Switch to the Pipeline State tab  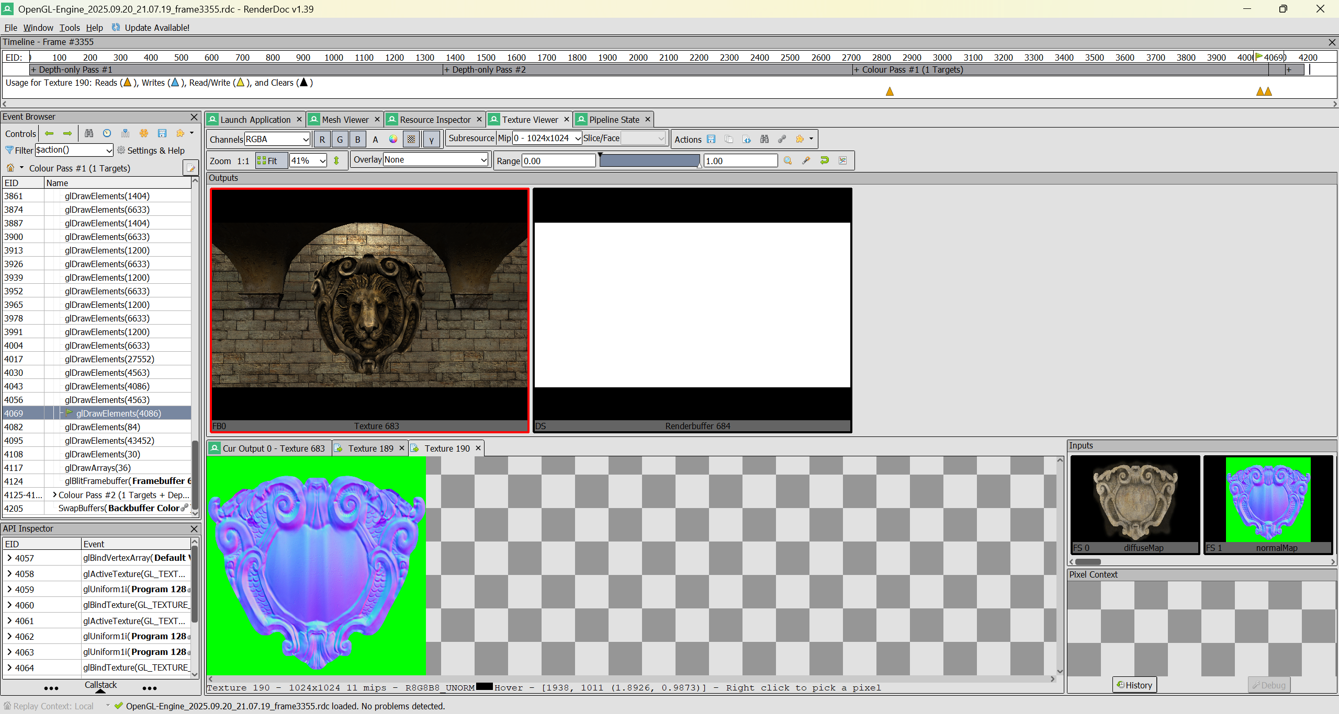click(613, 120)
